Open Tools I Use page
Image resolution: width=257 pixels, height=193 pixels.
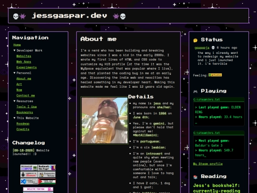[x=27, y=107]
